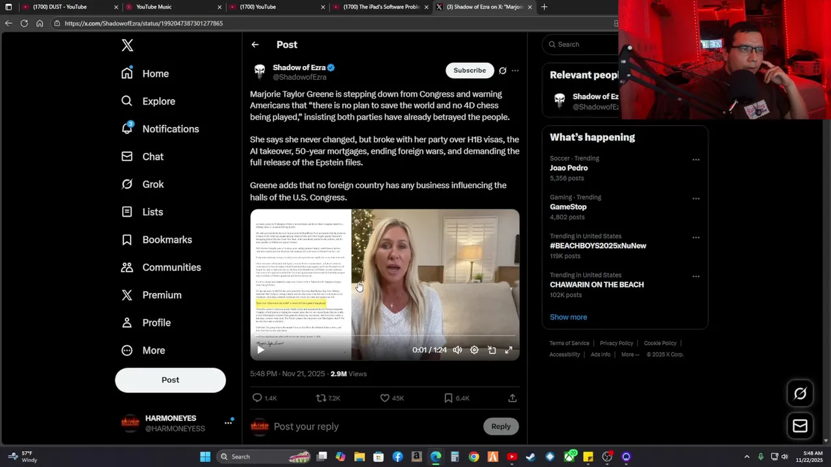The image size is (831, 467).
Task: Click the white Post button
Action: (170, 380)
